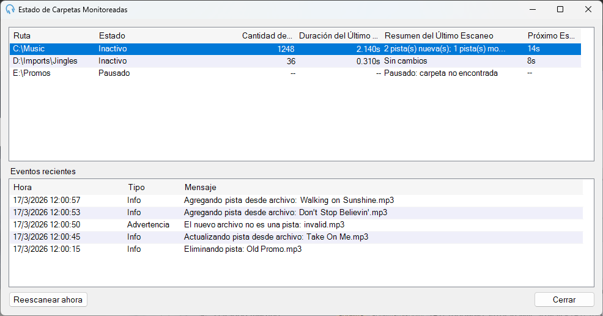Image resolution: width=603 pixels, height=316 pixels.
Task: Close window with title bar X
Action: tap(588, 9)
